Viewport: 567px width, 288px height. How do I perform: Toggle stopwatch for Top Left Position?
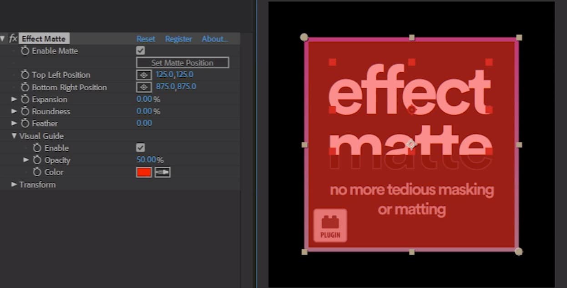25,74
